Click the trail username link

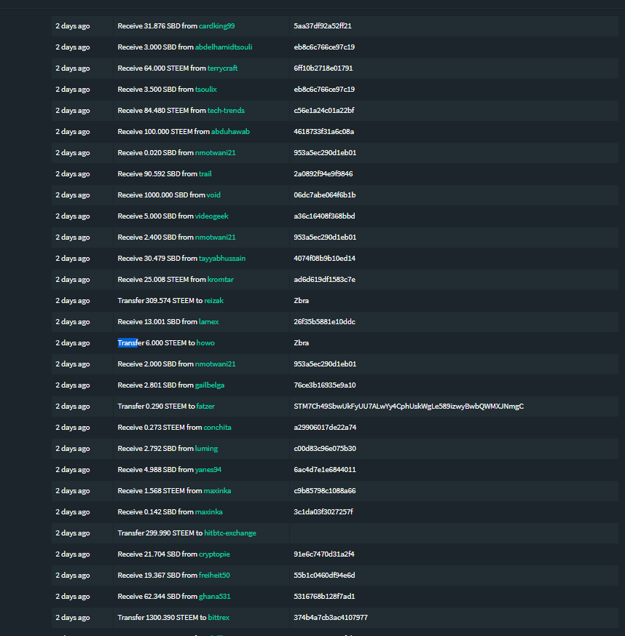click(205, 173)
